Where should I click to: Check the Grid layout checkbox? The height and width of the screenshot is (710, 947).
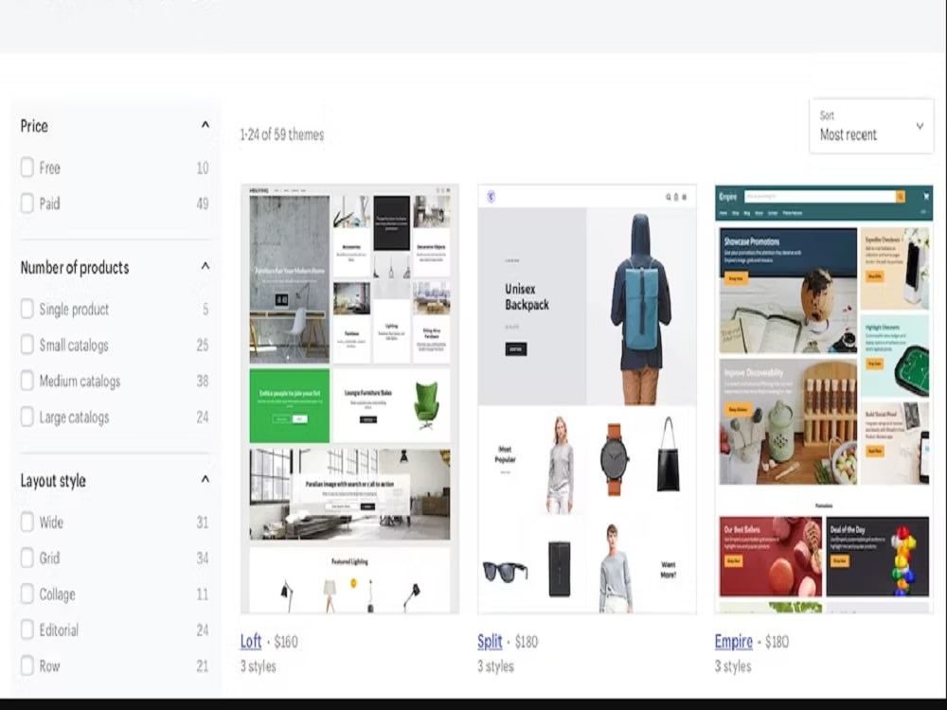[28, 559]
